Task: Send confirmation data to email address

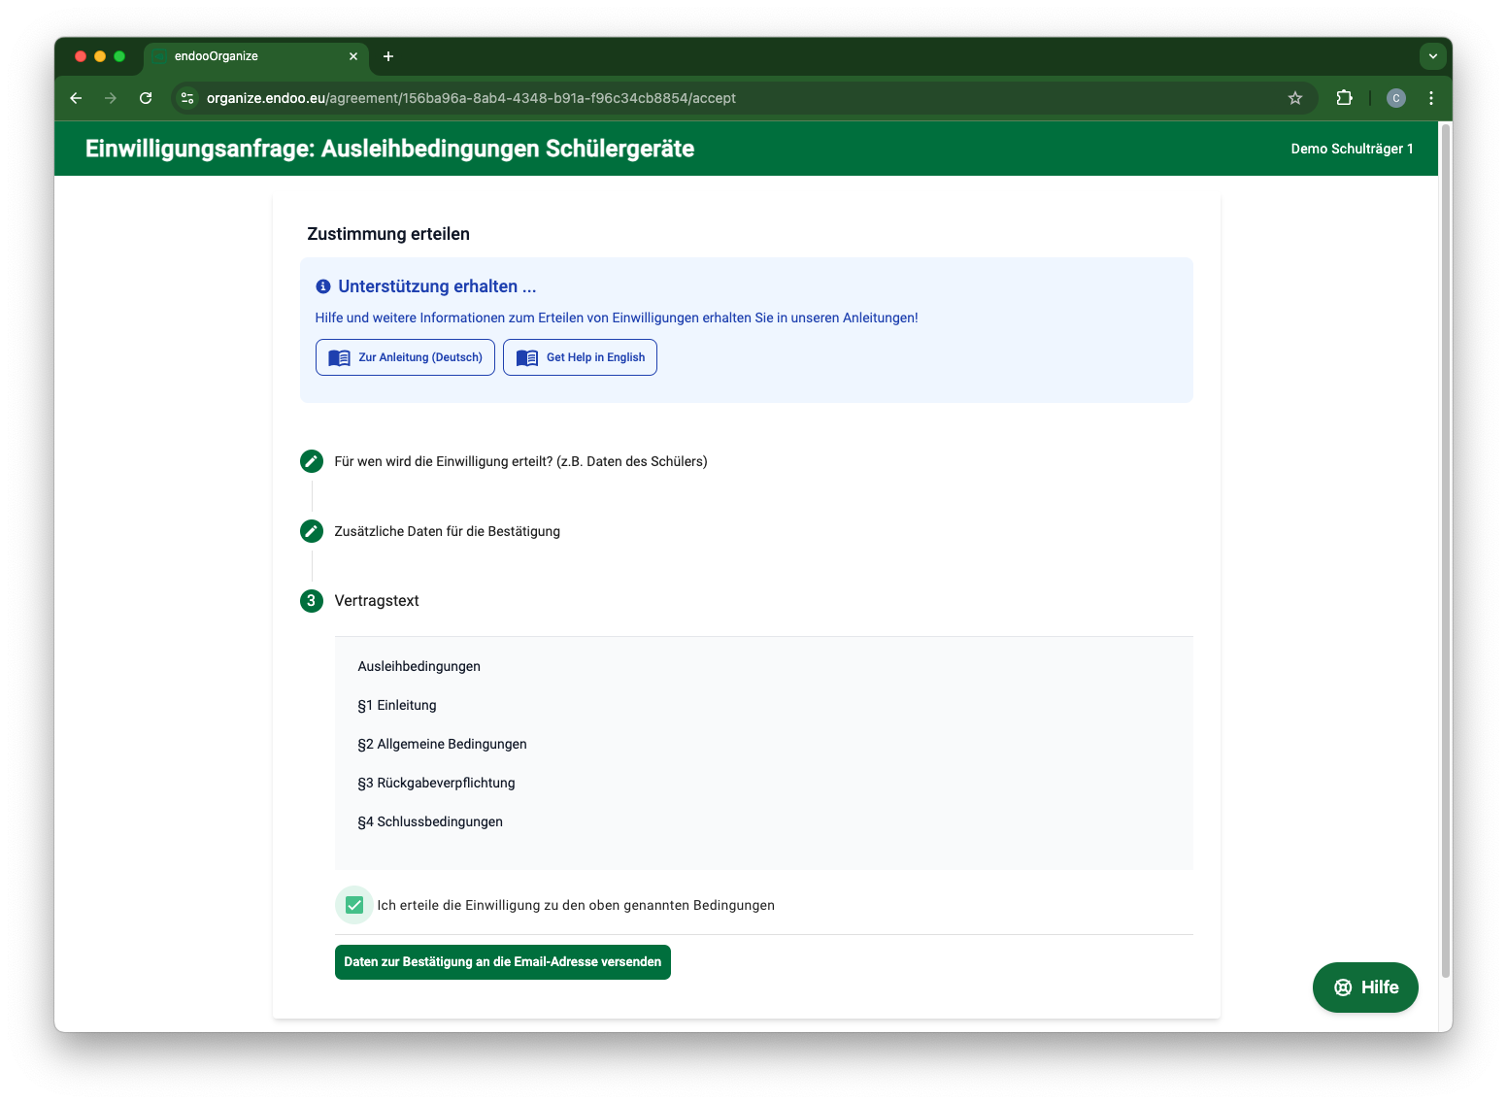Action: pyautogui.click(x=502, y=962)
